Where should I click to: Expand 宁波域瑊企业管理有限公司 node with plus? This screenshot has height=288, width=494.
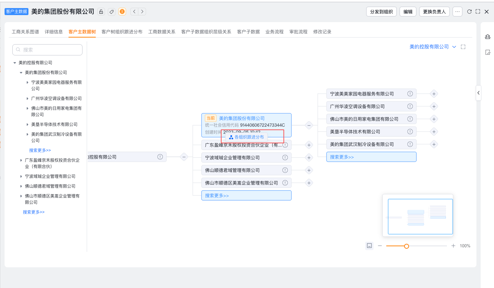click(x=309, y=158)
